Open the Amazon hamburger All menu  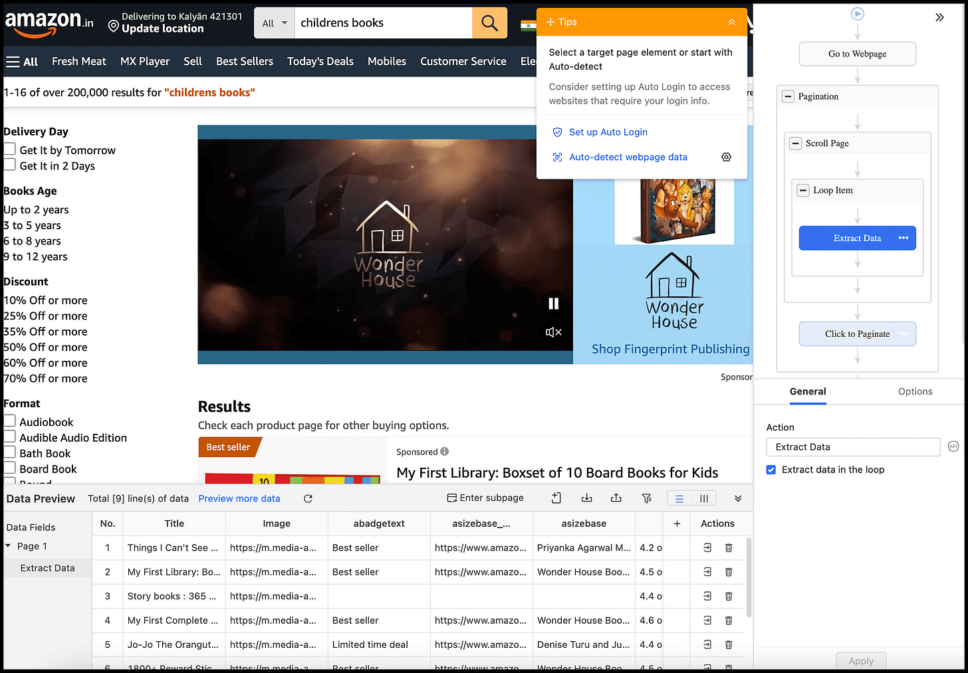22,62
